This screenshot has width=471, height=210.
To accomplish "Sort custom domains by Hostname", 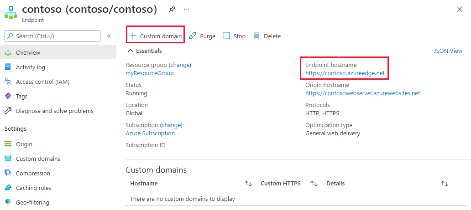I will click(x=248, y=184).
